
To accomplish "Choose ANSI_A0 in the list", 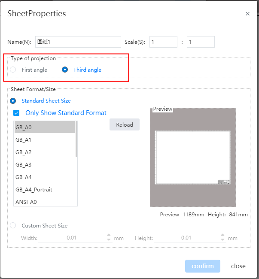I will (45, 202).
